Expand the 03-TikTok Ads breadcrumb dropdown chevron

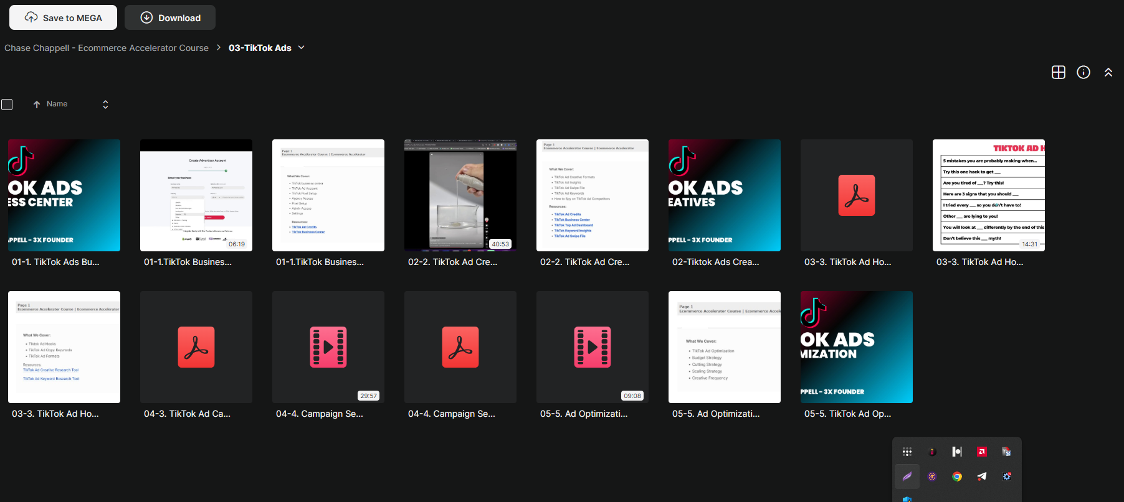pos(302,47)
